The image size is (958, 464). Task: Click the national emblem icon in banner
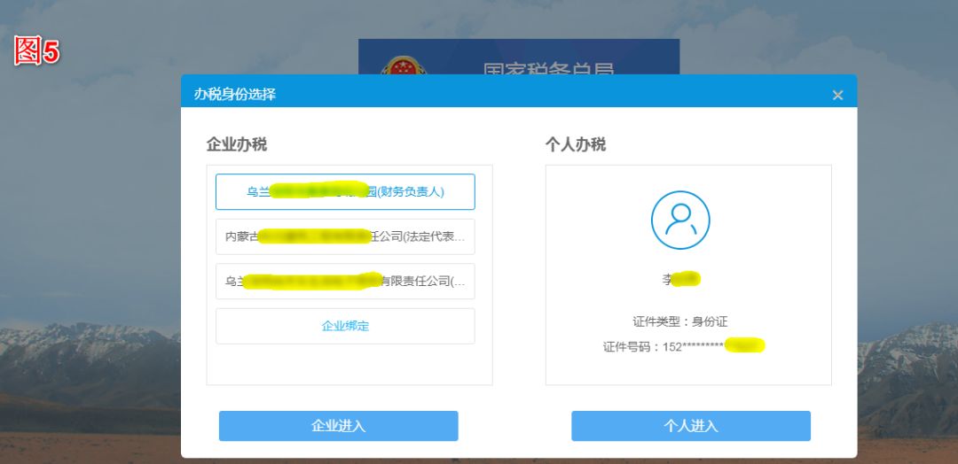click(x=402, y=66)
